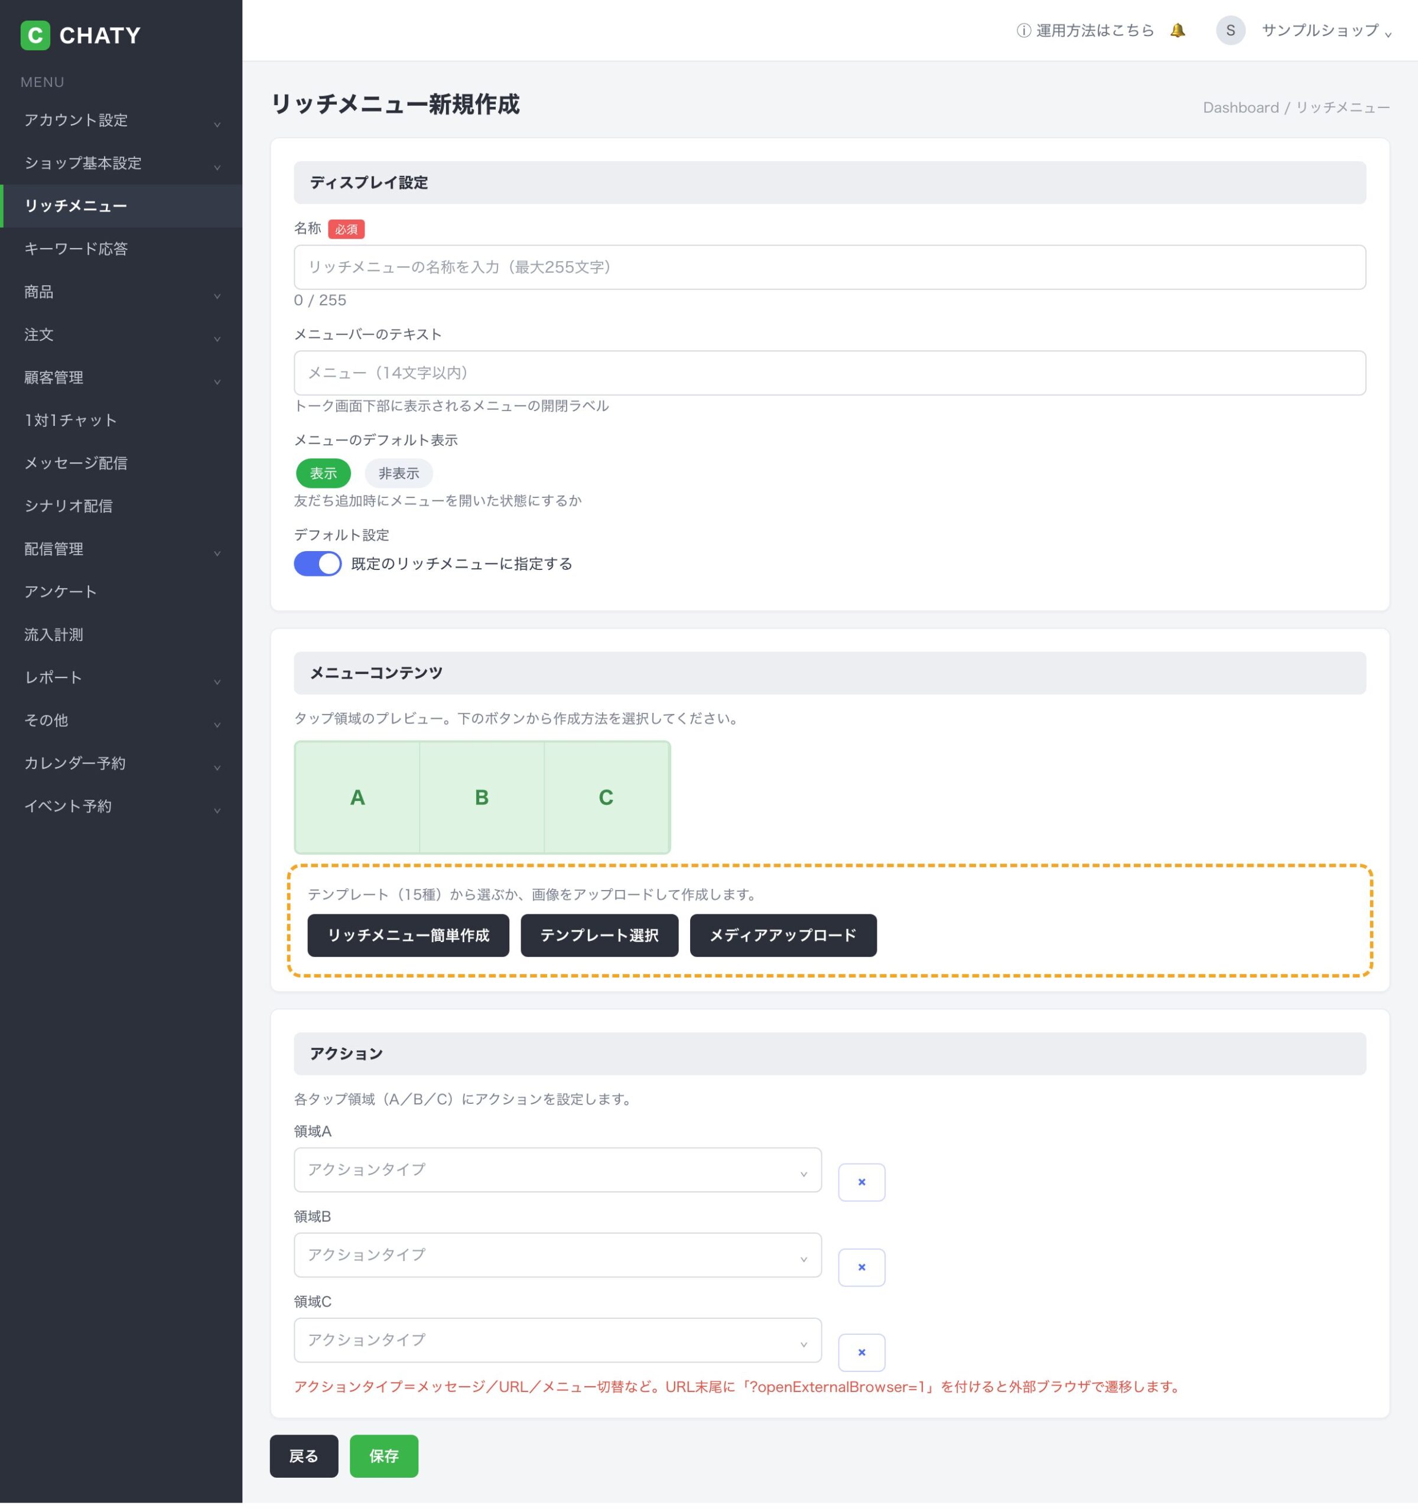Click the リッチメニュー簡単作成 button

pyautogui.click(x=408, y=936)
